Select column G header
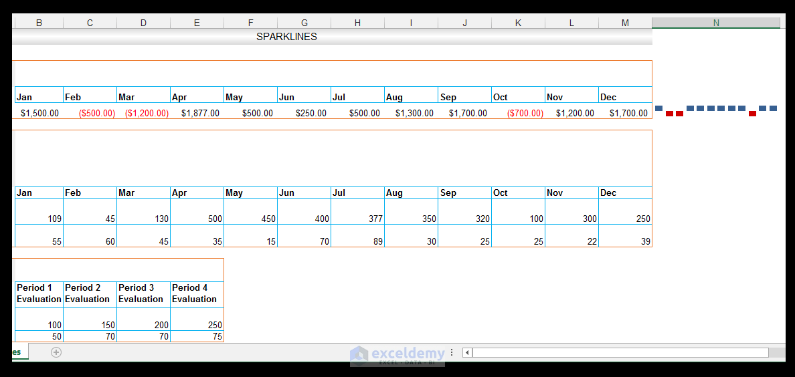 point(304,23)
